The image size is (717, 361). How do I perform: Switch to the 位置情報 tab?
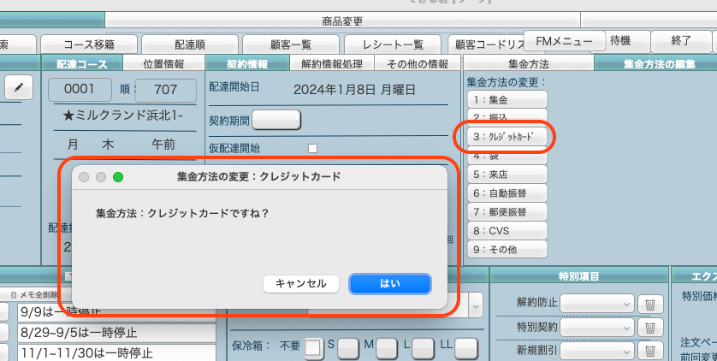pos(163,63)
